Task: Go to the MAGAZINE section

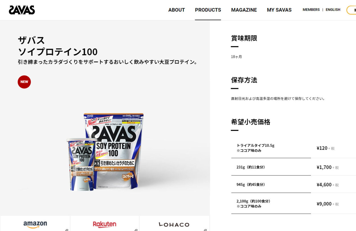Action: pos(244,10)
